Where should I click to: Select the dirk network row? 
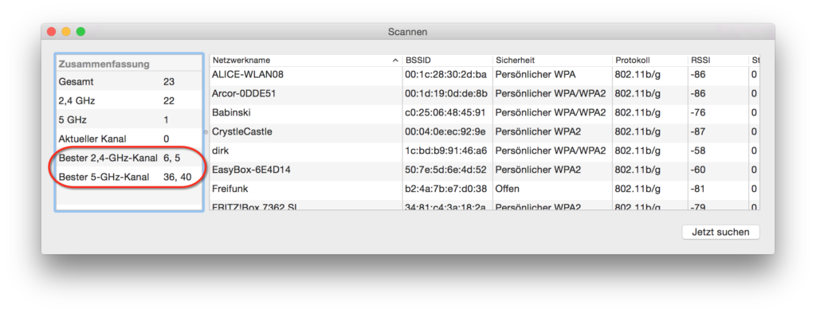tap(484, 151)
